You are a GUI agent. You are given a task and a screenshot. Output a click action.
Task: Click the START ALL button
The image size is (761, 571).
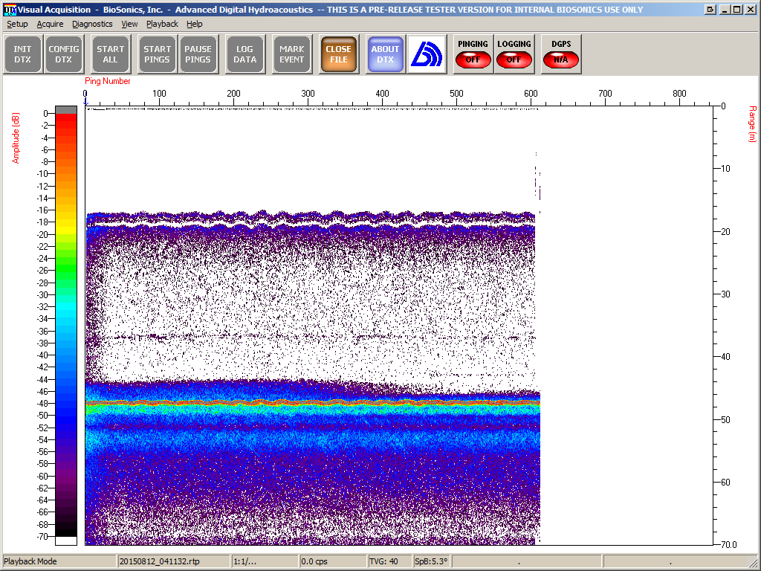click(110, 54)
